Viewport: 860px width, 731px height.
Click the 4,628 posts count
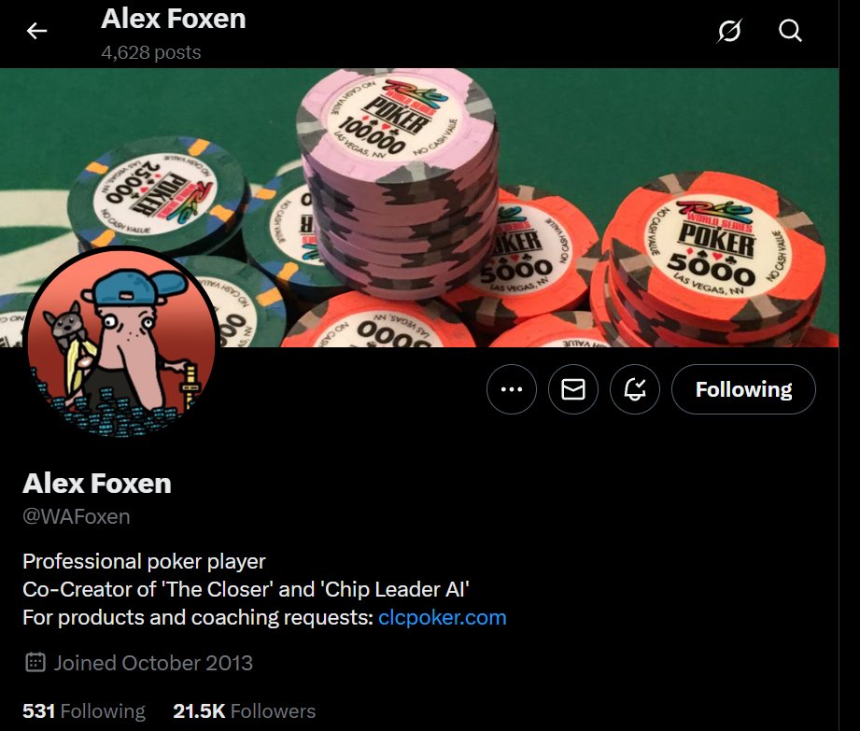(151, 52)
